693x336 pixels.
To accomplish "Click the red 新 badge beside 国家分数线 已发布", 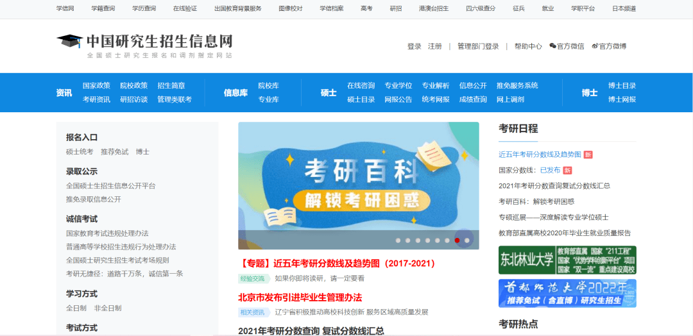I will coord(567,170).
